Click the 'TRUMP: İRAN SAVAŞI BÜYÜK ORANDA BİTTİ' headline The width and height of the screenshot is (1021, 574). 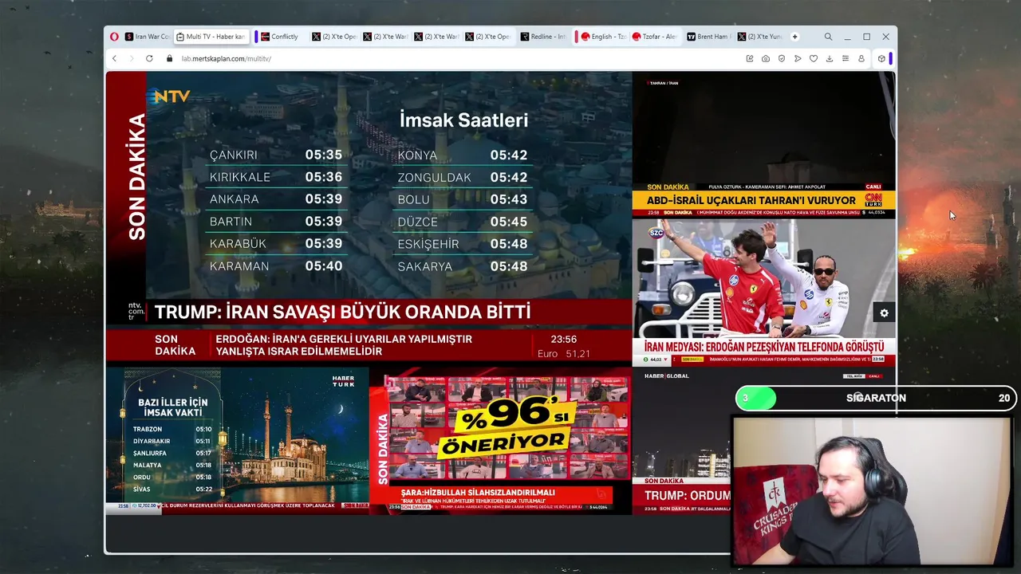[342, 312]
